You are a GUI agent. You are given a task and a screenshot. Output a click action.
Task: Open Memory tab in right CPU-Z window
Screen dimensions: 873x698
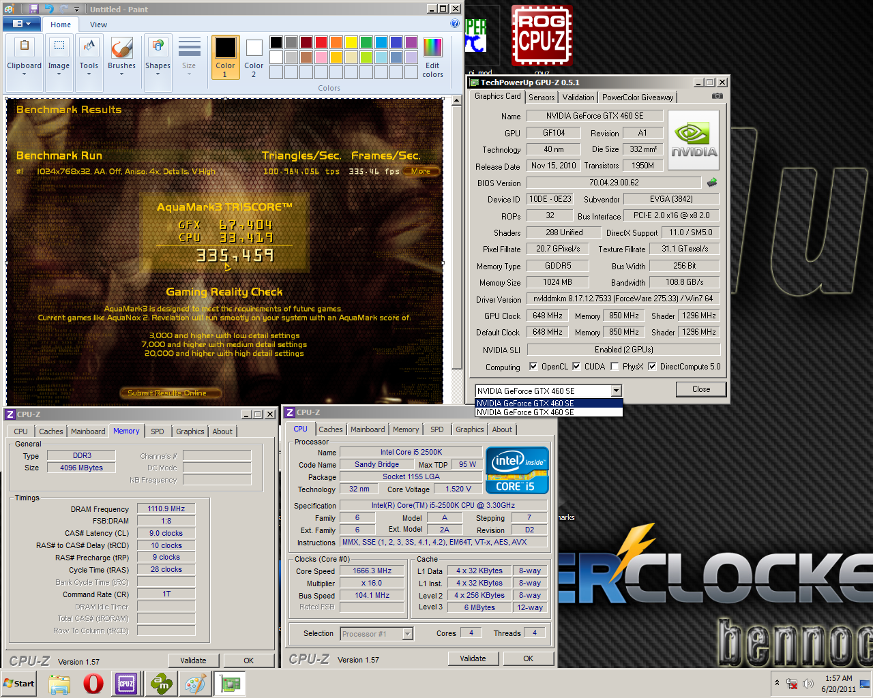tap(406, 429)
